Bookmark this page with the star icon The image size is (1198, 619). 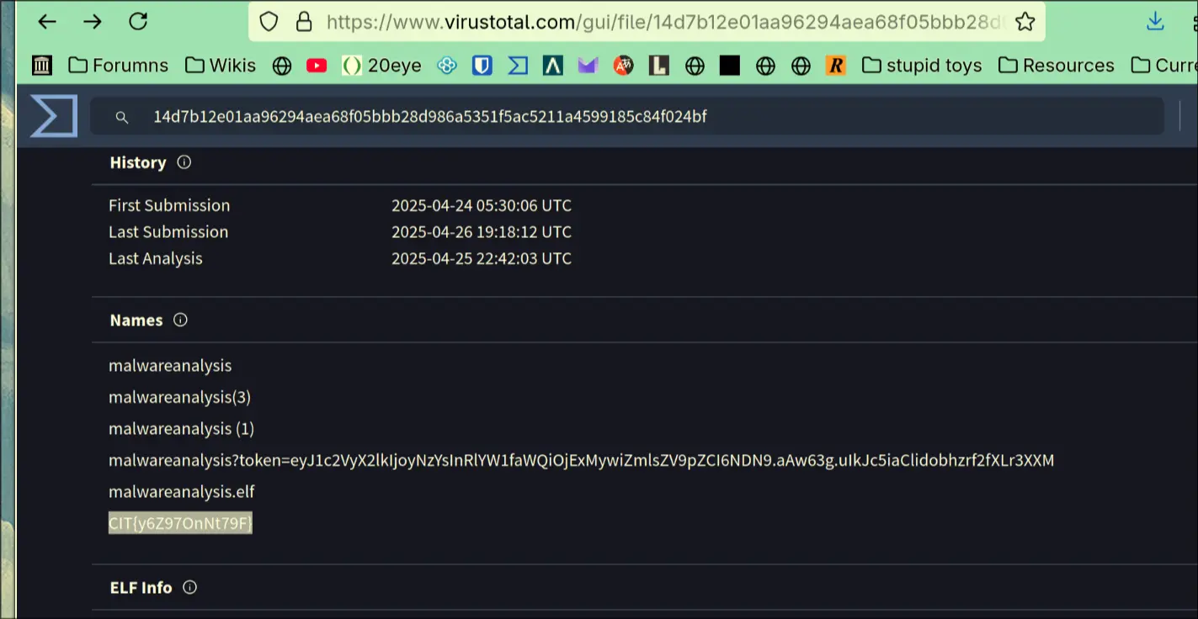(x=1025, y=22)
